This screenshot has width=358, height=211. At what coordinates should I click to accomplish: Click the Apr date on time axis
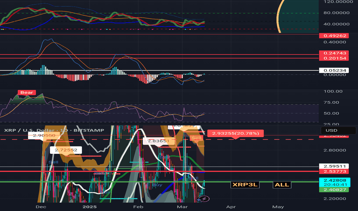pos(231,207)
